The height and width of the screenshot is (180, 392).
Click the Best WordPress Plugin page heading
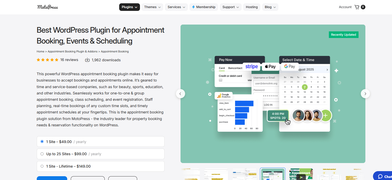(100, 35)
